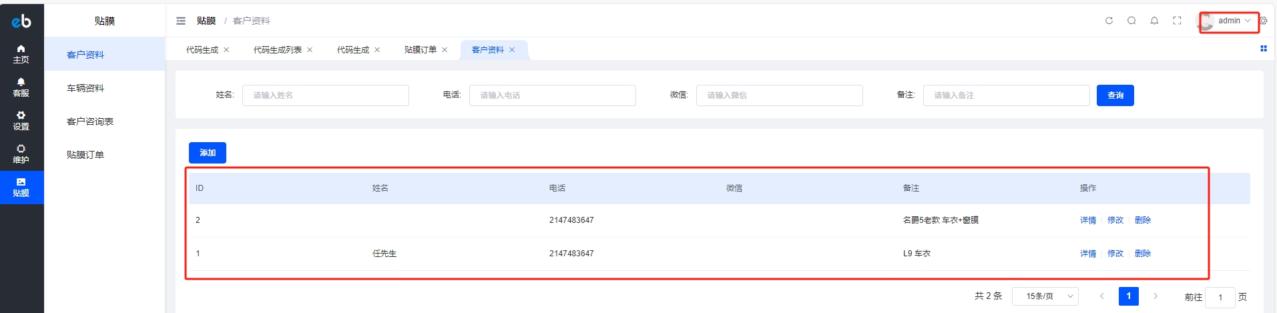
Task: Click 修改 for row ID 2
Action: coord(1115,220)
